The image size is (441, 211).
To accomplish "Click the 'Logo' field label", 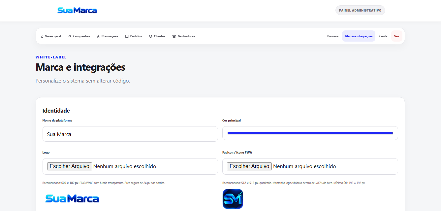I will pyautogui.click(x=46, y=153).
